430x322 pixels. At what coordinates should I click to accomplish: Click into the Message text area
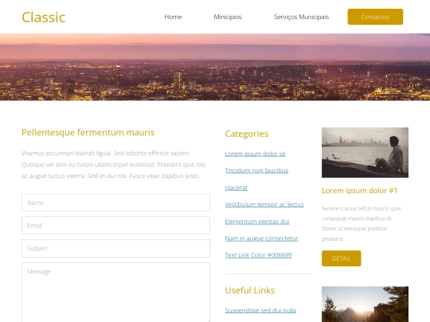(x=115, y=292)
